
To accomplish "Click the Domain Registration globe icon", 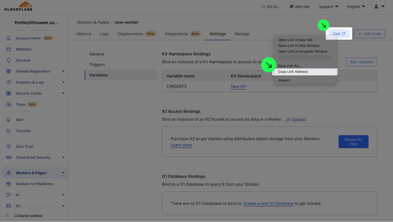I will (9, 71).
